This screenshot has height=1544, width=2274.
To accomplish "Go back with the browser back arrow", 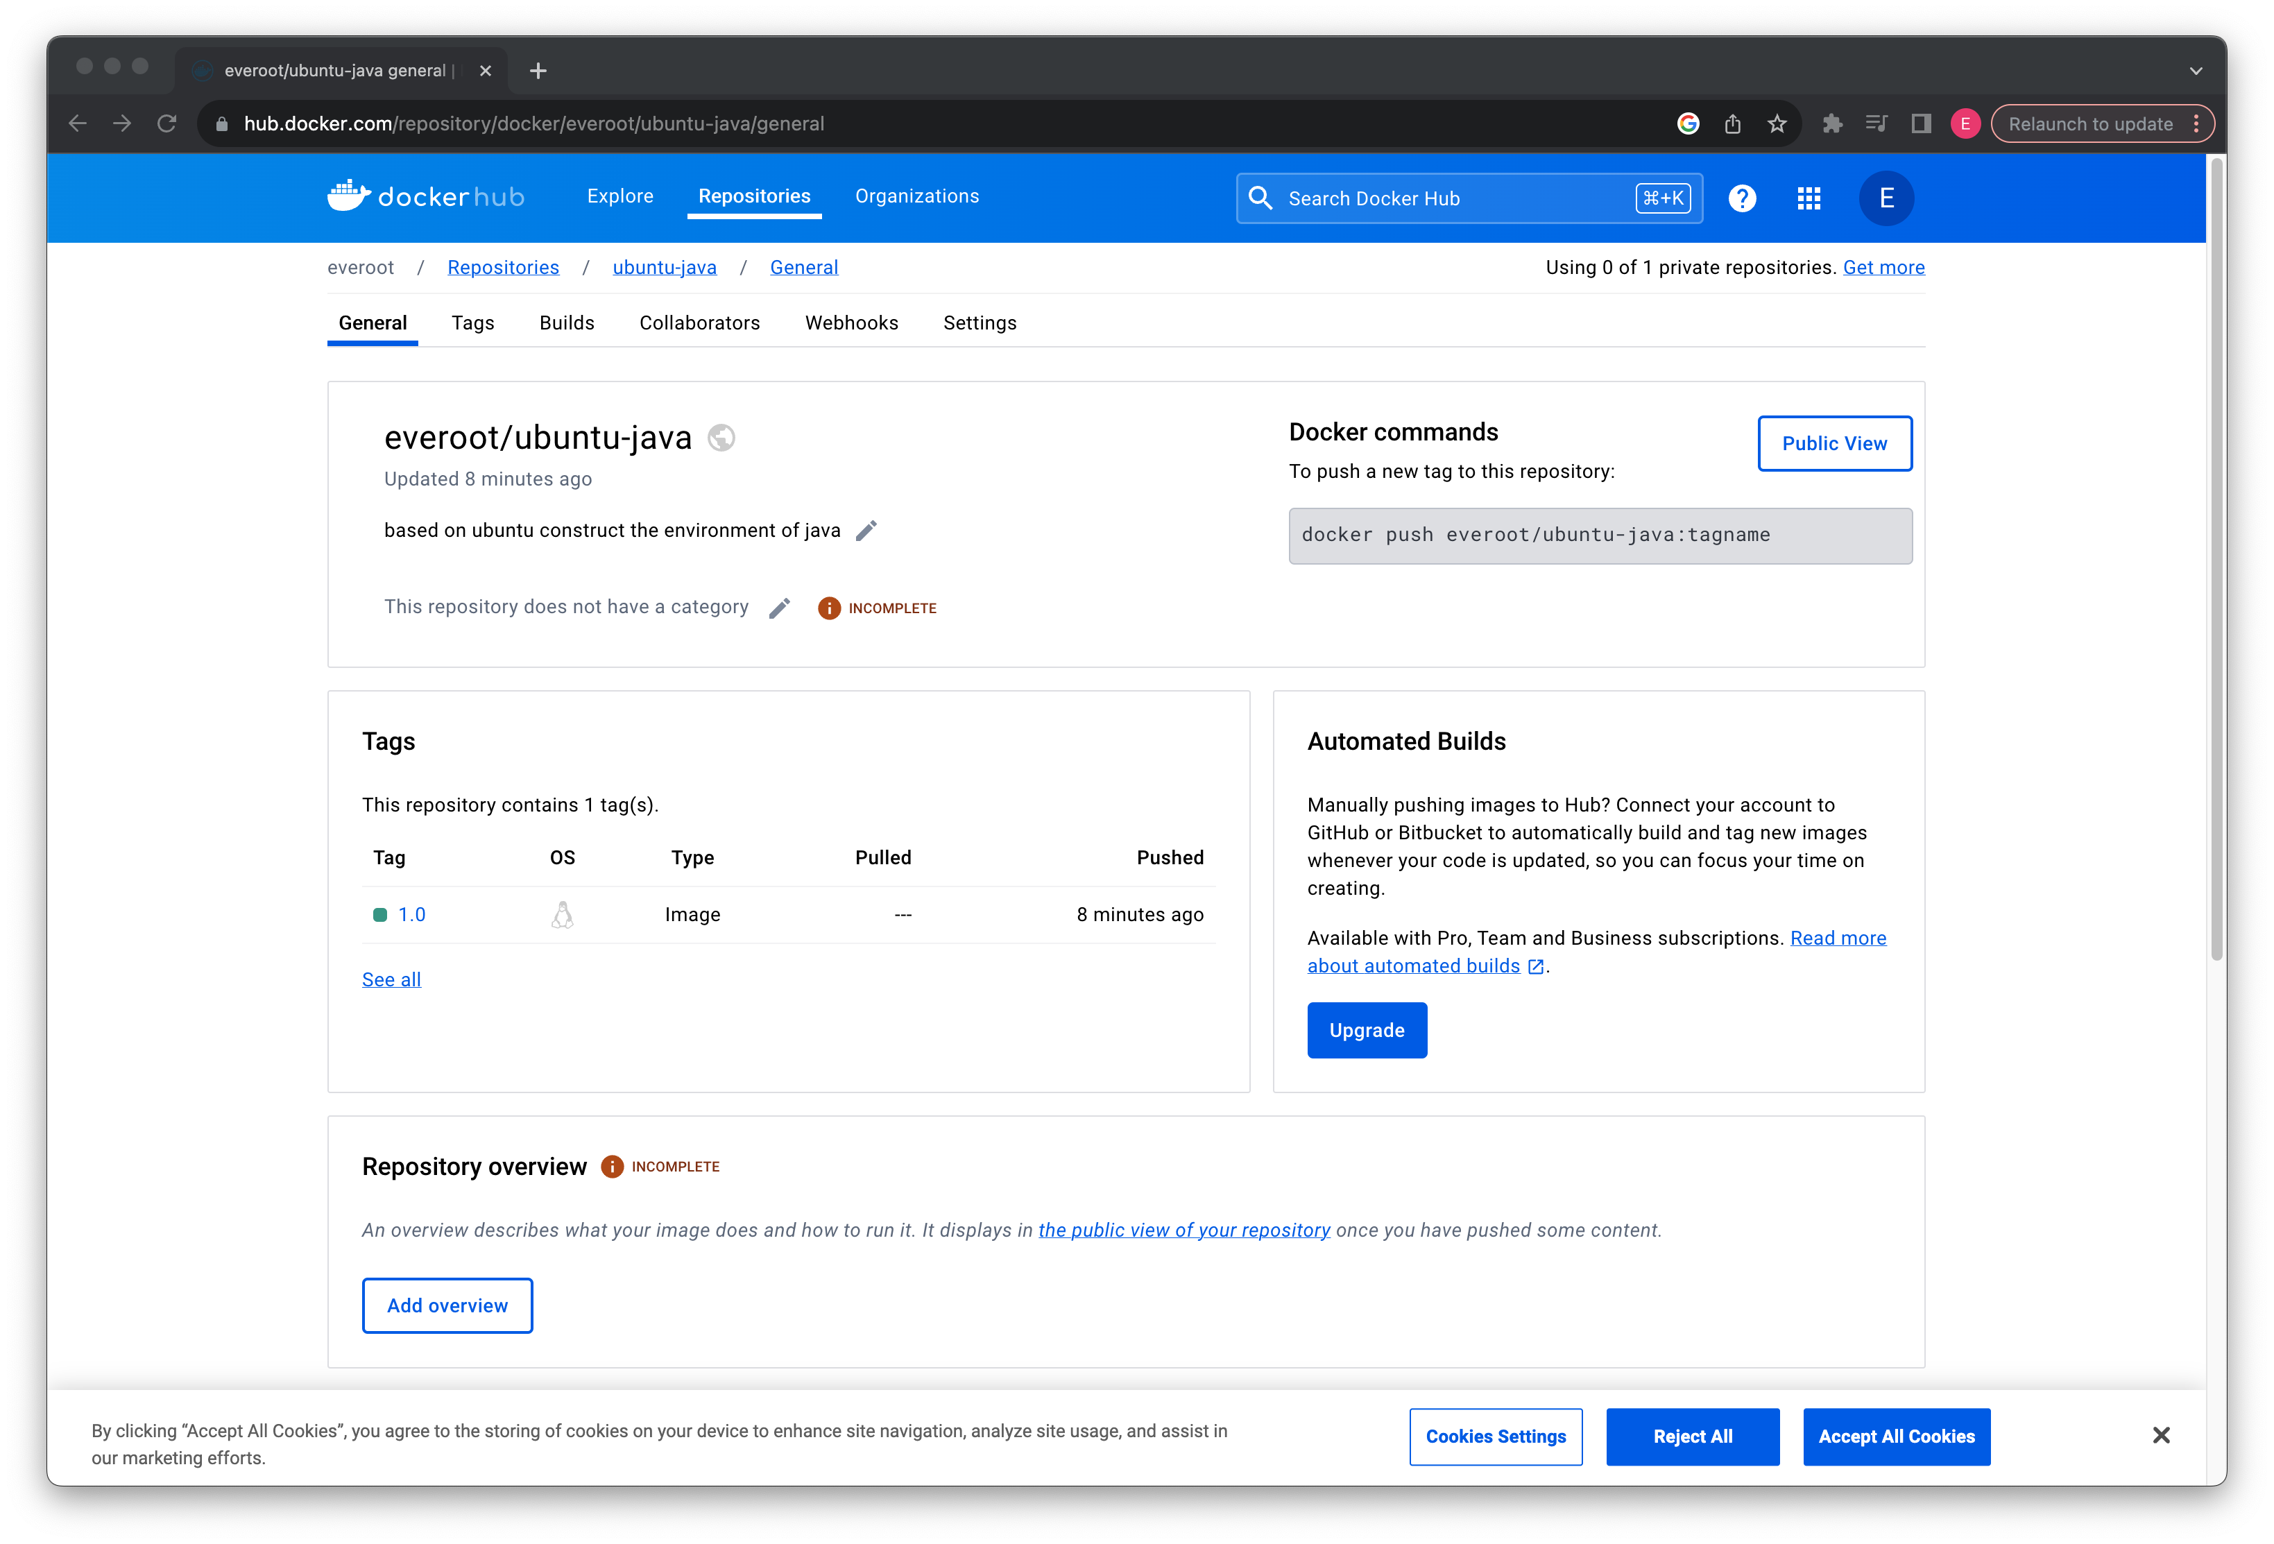I will click(x=78, y=123).
